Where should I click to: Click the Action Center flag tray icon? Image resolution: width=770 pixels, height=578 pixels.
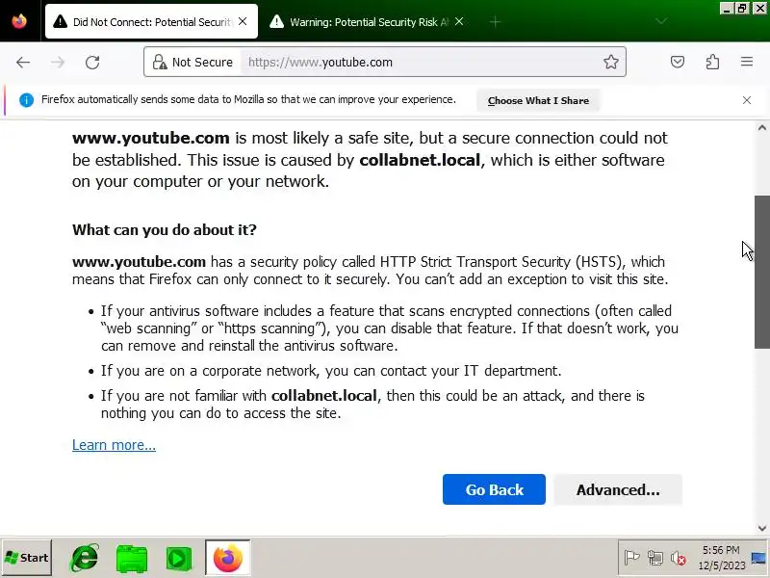tap(631, 558)
